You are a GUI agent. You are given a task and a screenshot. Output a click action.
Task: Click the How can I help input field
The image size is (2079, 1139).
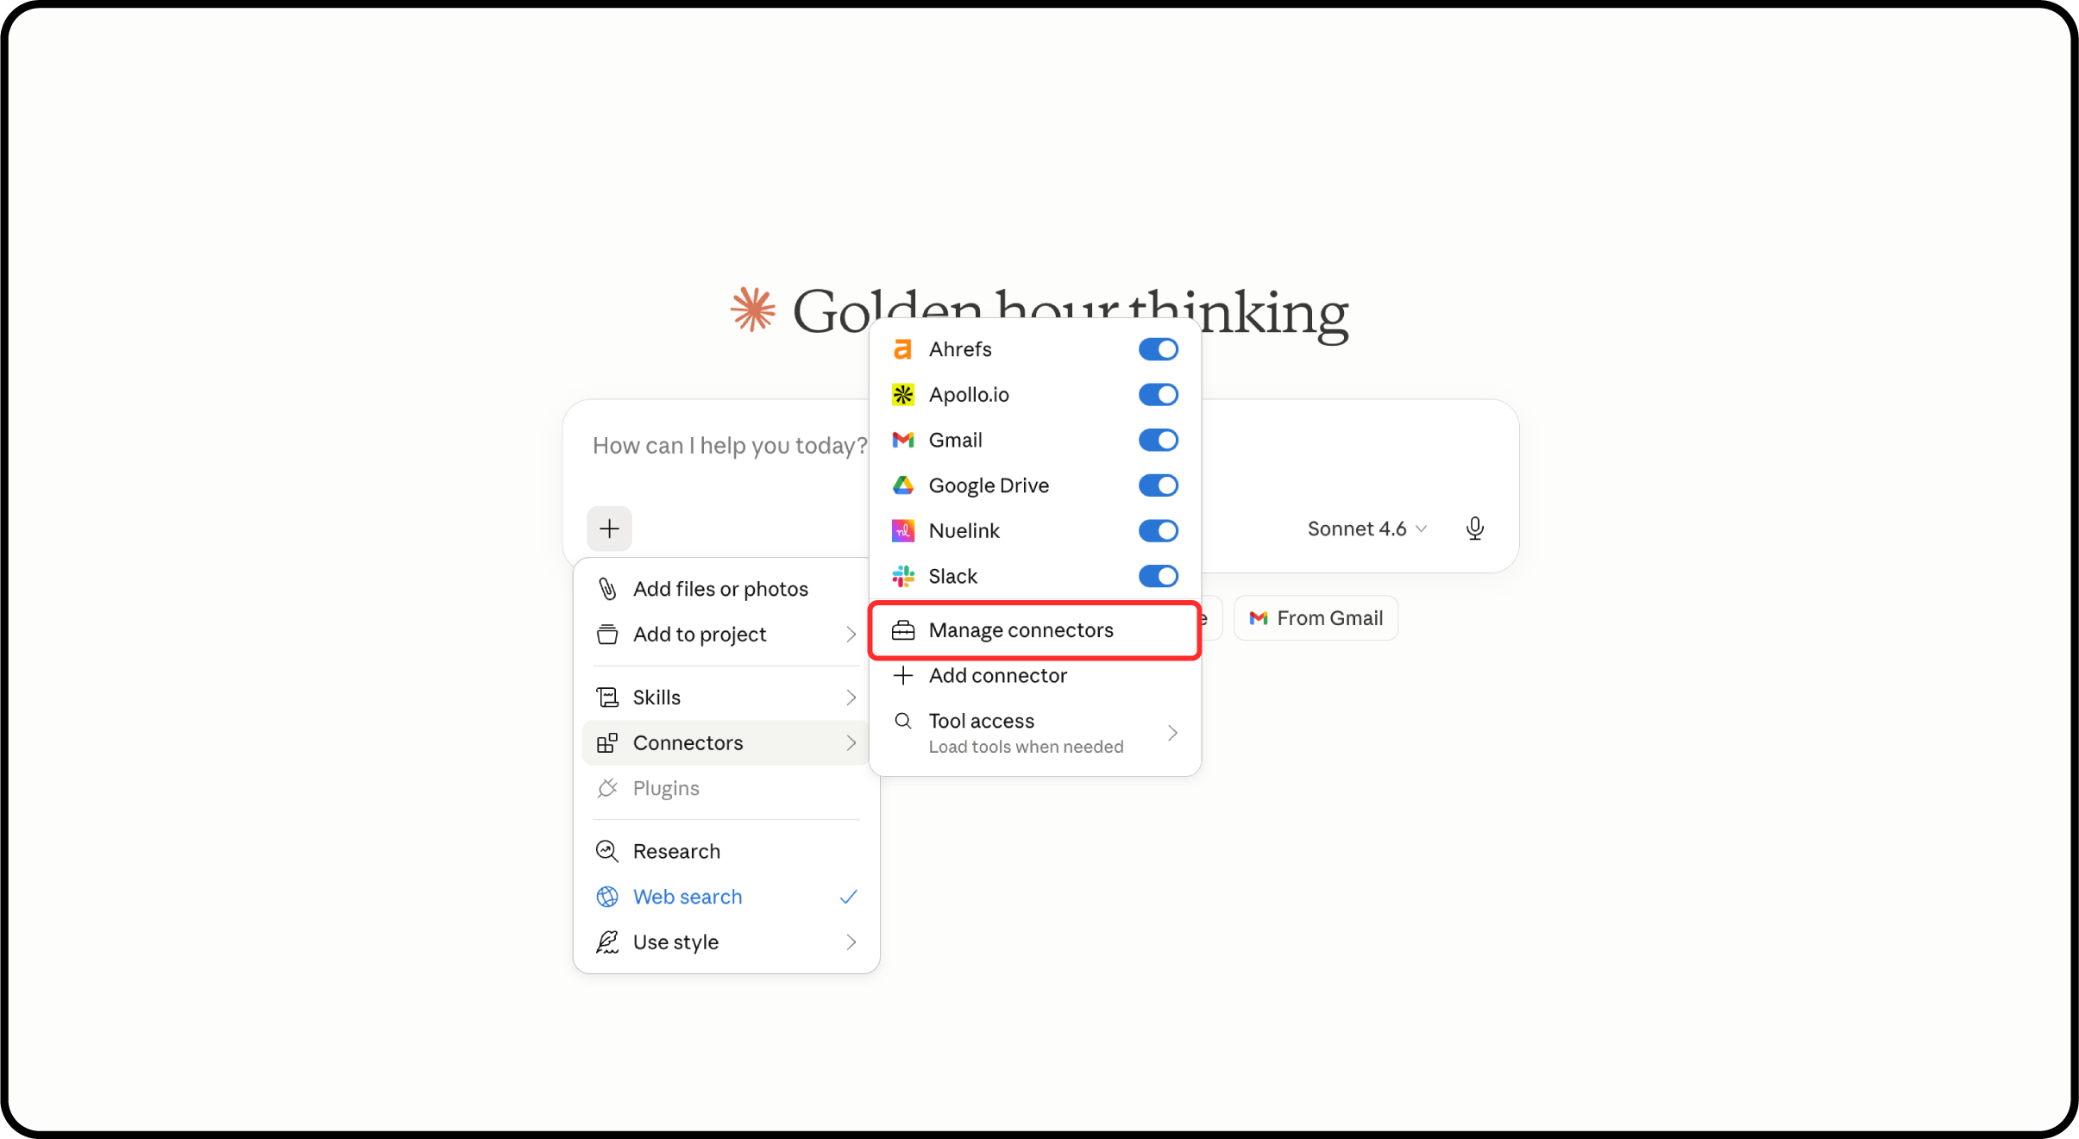coord(729,446)
